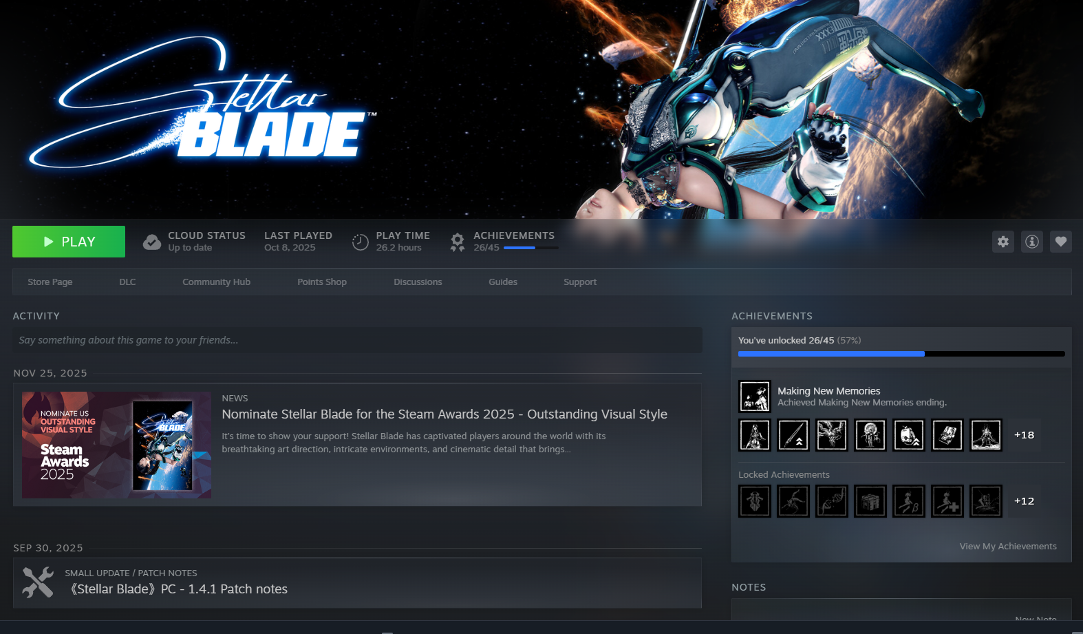Open the Making New Memories achievement icon
Viewport: 1083px width, 634px height.
click(755, 397)
